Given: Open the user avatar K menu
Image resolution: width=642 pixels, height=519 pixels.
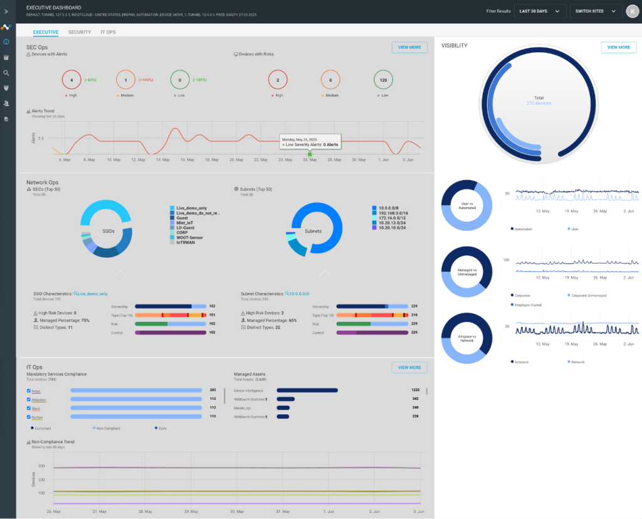Looking at the screenshot, I should 633,11.
